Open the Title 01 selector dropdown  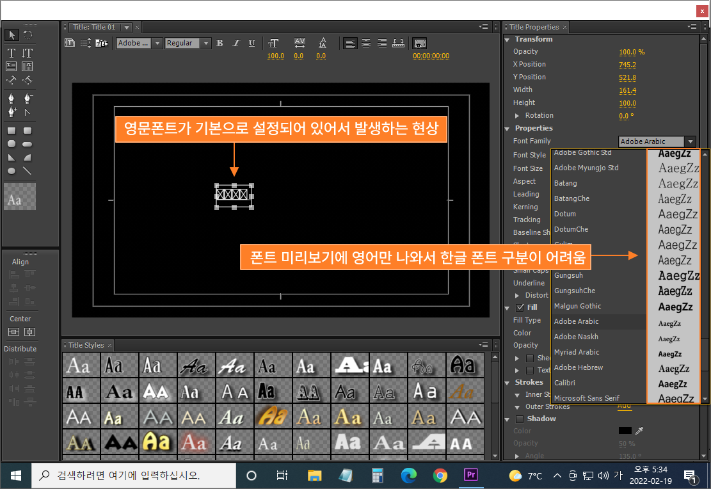pyautogui.click(x=127, y=28)
